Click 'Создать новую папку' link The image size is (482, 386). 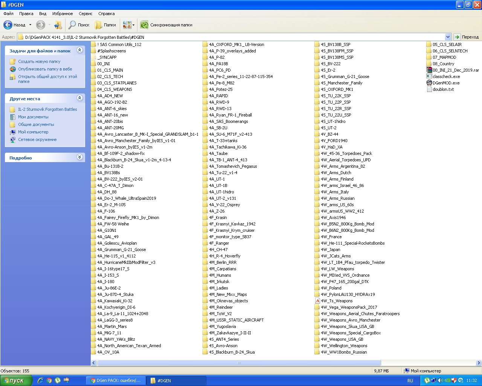pyautogui.click(x=39, y=61)
